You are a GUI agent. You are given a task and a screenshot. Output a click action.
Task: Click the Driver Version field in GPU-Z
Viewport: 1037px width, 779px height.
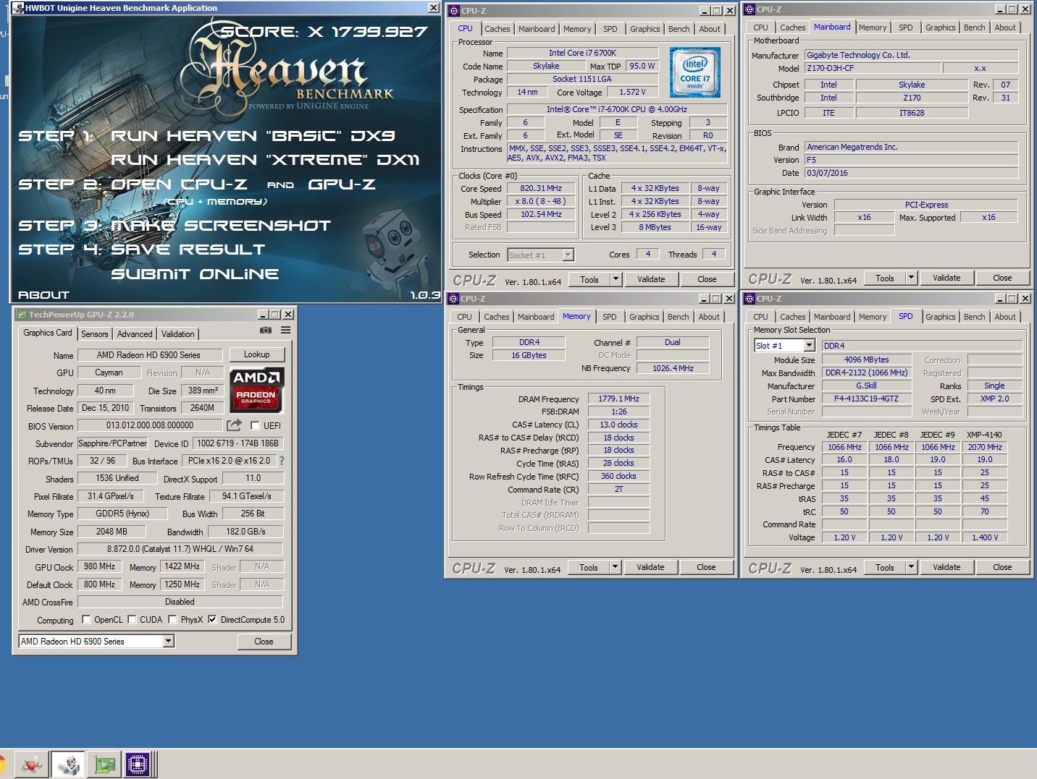(180, 549)
